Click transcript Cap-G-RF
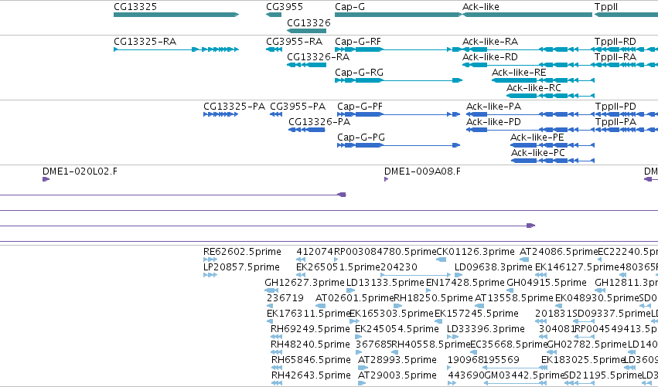Image resolution: width=658 pixels, height=387 pixels. (398, 49)
